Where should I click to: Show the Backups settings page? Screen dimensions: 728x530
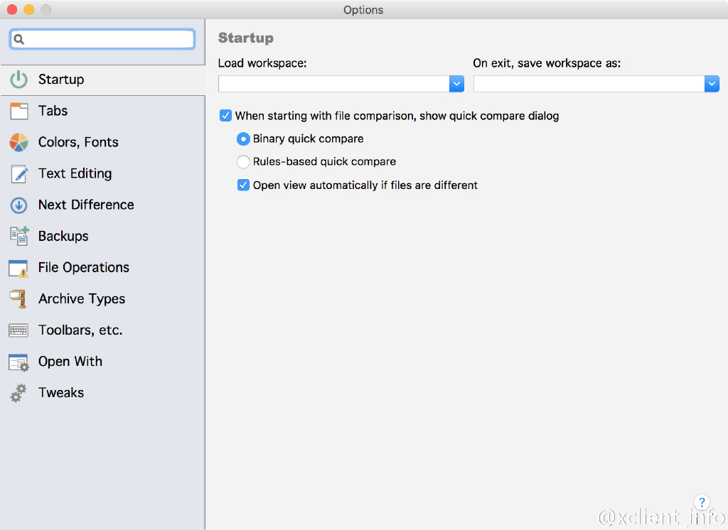[102, 236]
